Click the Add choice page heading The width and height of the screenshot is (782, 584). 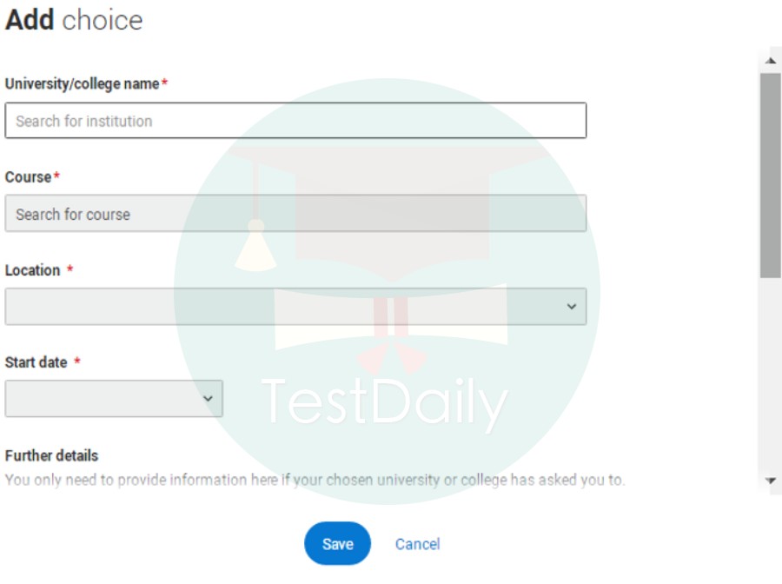point(74,20)
